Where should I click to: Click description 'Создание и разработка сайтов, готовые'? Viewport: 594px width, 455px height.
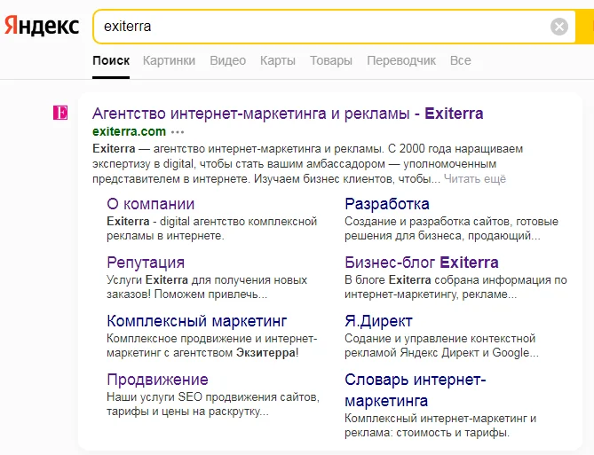(451, 228)
